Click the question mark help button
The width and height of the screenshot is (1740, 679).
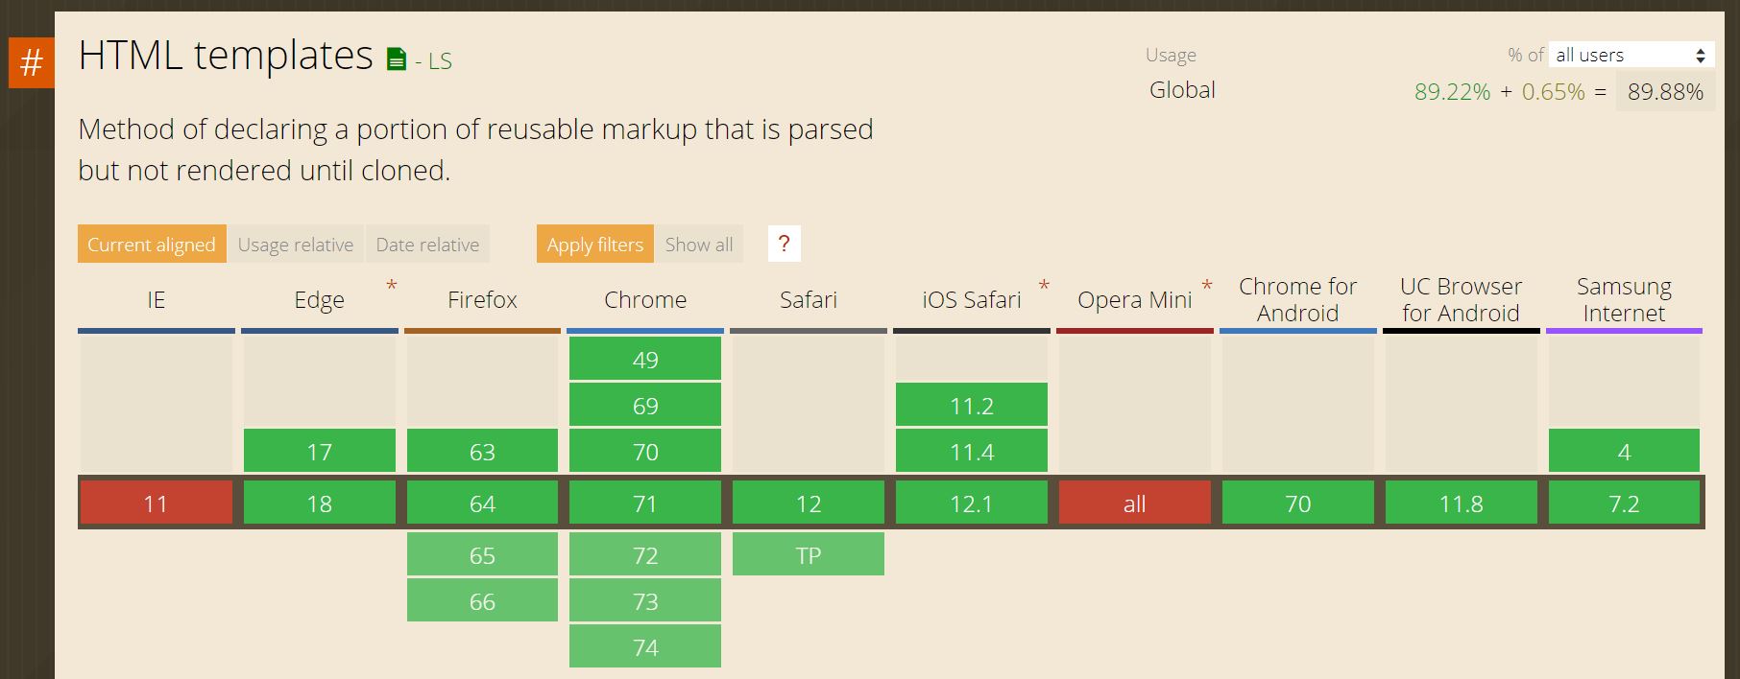784,244
